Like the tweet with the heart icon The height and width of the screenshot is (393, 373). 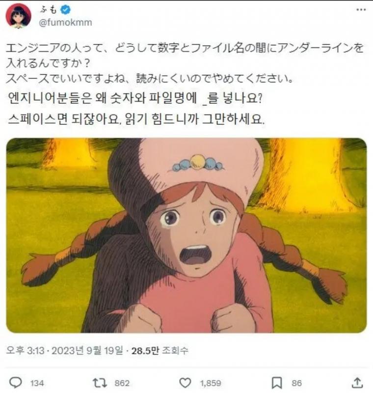click(186, 383)
